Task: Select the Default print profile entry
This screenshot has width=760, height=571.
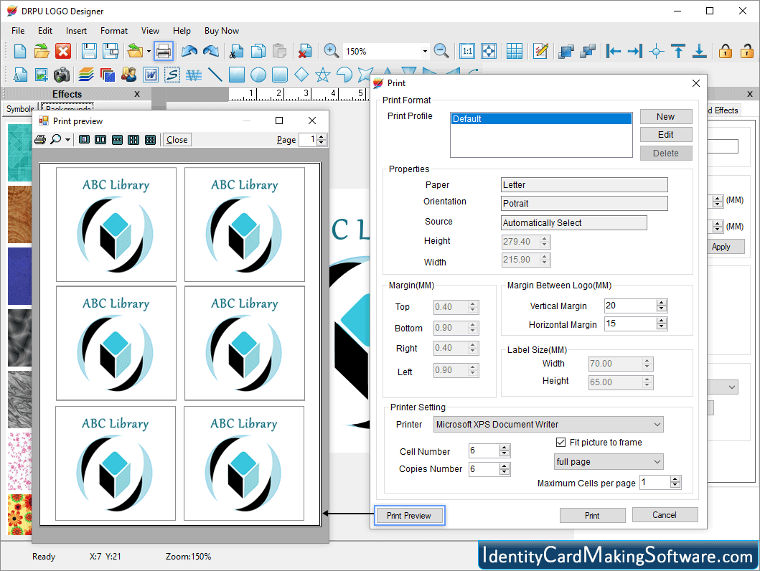Action: (x=541, y=118)
